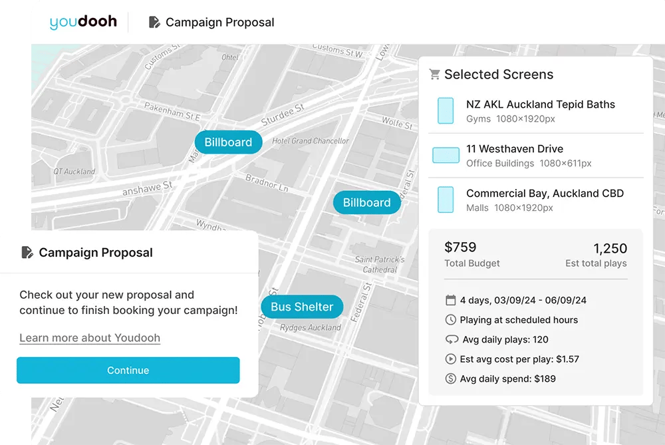
Task: Open the Learn more about Youdooh link
Action: point(90,338)
